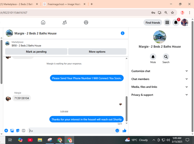
Task: Click the chat messages scrollbar
Action: 126,109
